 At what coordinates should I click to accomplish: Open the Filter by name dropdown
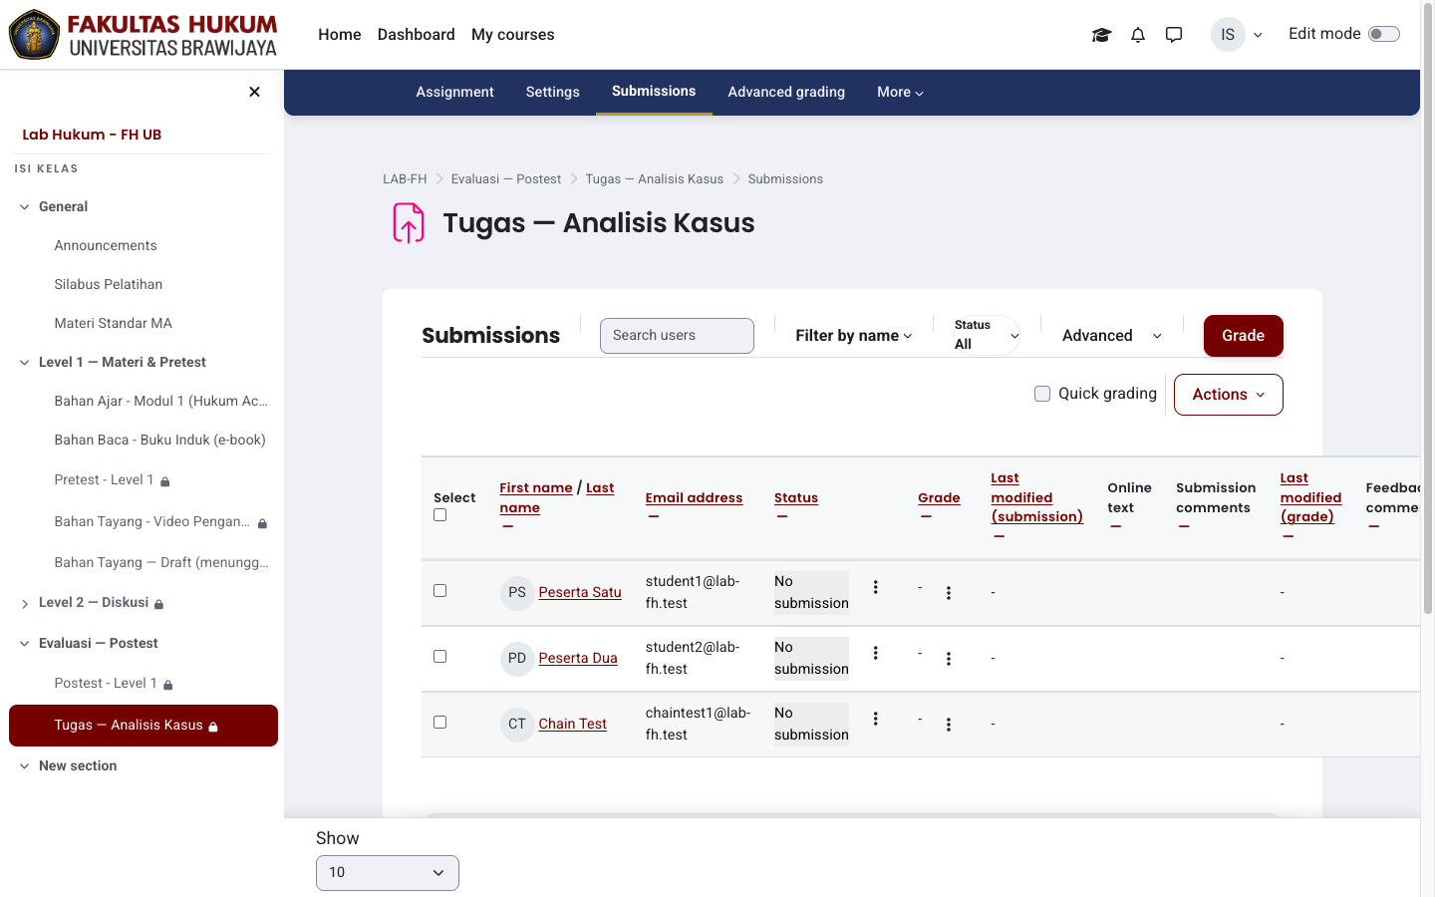point(854,336)
